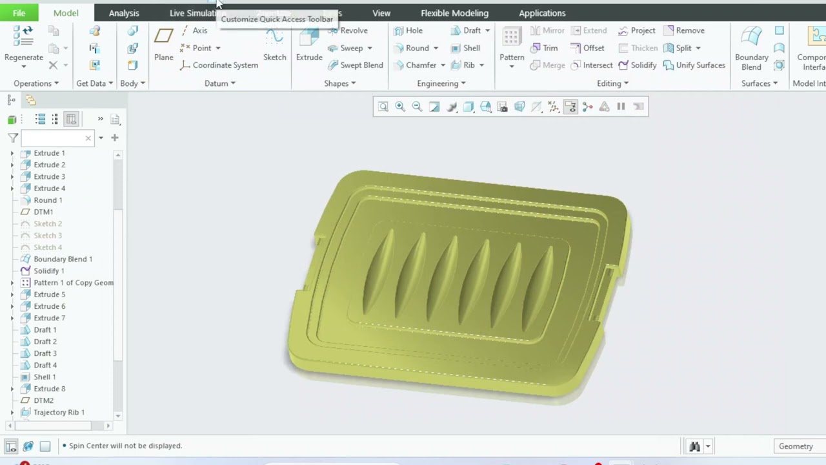Click Unify Surfaces tool

(x=694, y=65)
